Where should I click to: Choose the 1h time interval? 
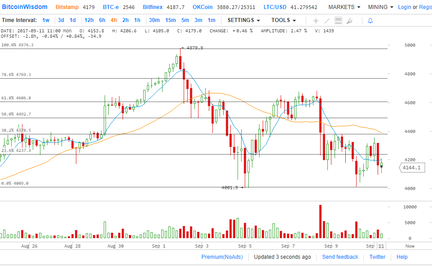tap(137, 20)
